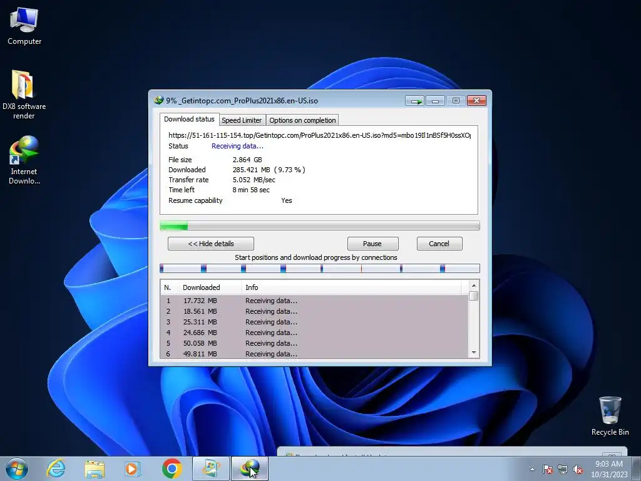Select connection row with 18.561 MB
This screenshot has width=641, height=481.
point(314,311)
